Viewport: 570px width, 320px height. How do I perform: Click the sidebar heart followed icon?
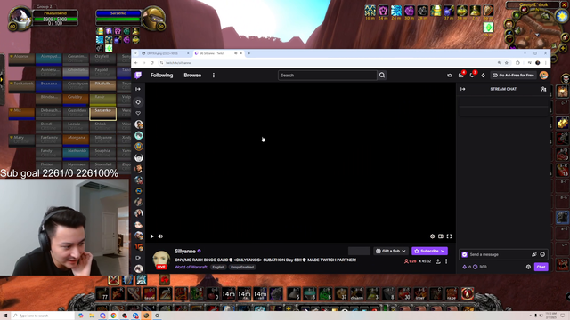(x=138, y=113)
